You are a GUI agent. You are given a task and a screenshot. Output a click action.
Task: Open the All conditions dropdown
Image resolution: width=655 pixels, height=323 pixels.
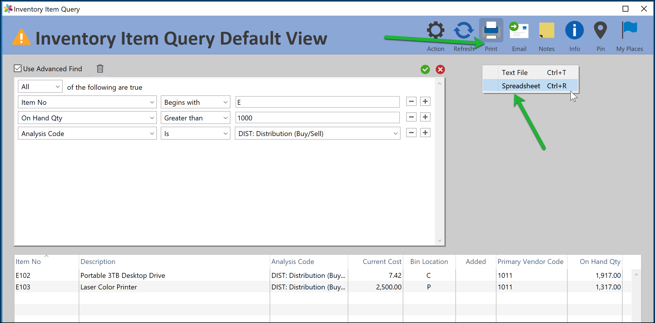coord(40,86)
